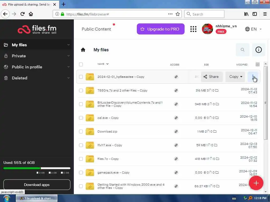Check the box for gamepack.exe - Copy

click(81, 173)
